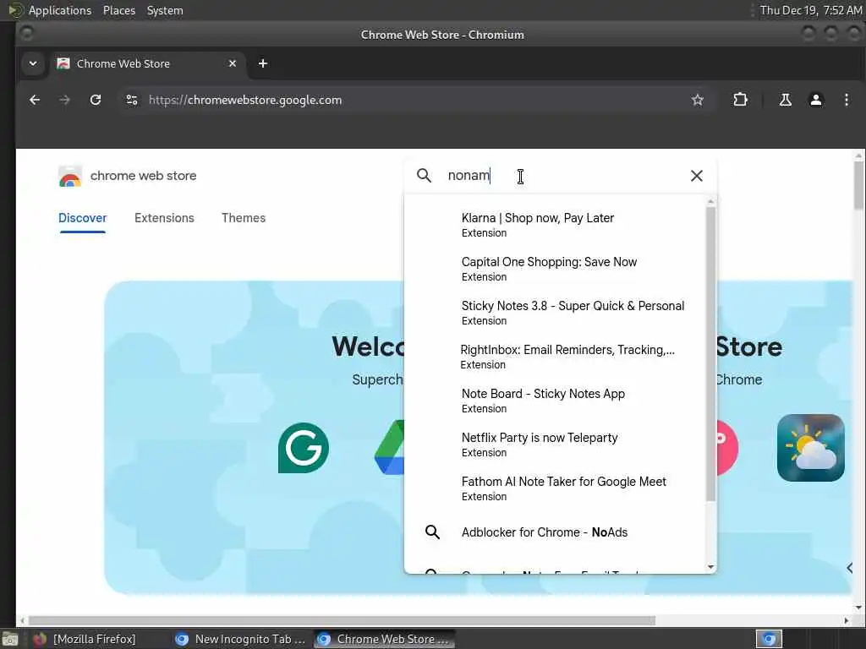The height and width of the screenshot is (649, 866).
Task: Click the magnifier icon beside Adblocker suggestion
Action: 432,532
